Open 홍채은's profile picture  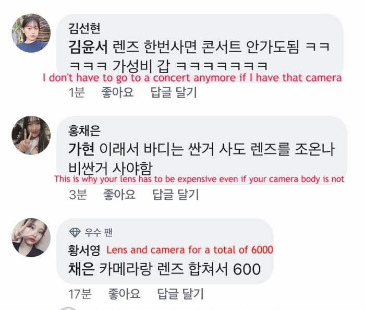pyautogui.click(x=31, y=135)
